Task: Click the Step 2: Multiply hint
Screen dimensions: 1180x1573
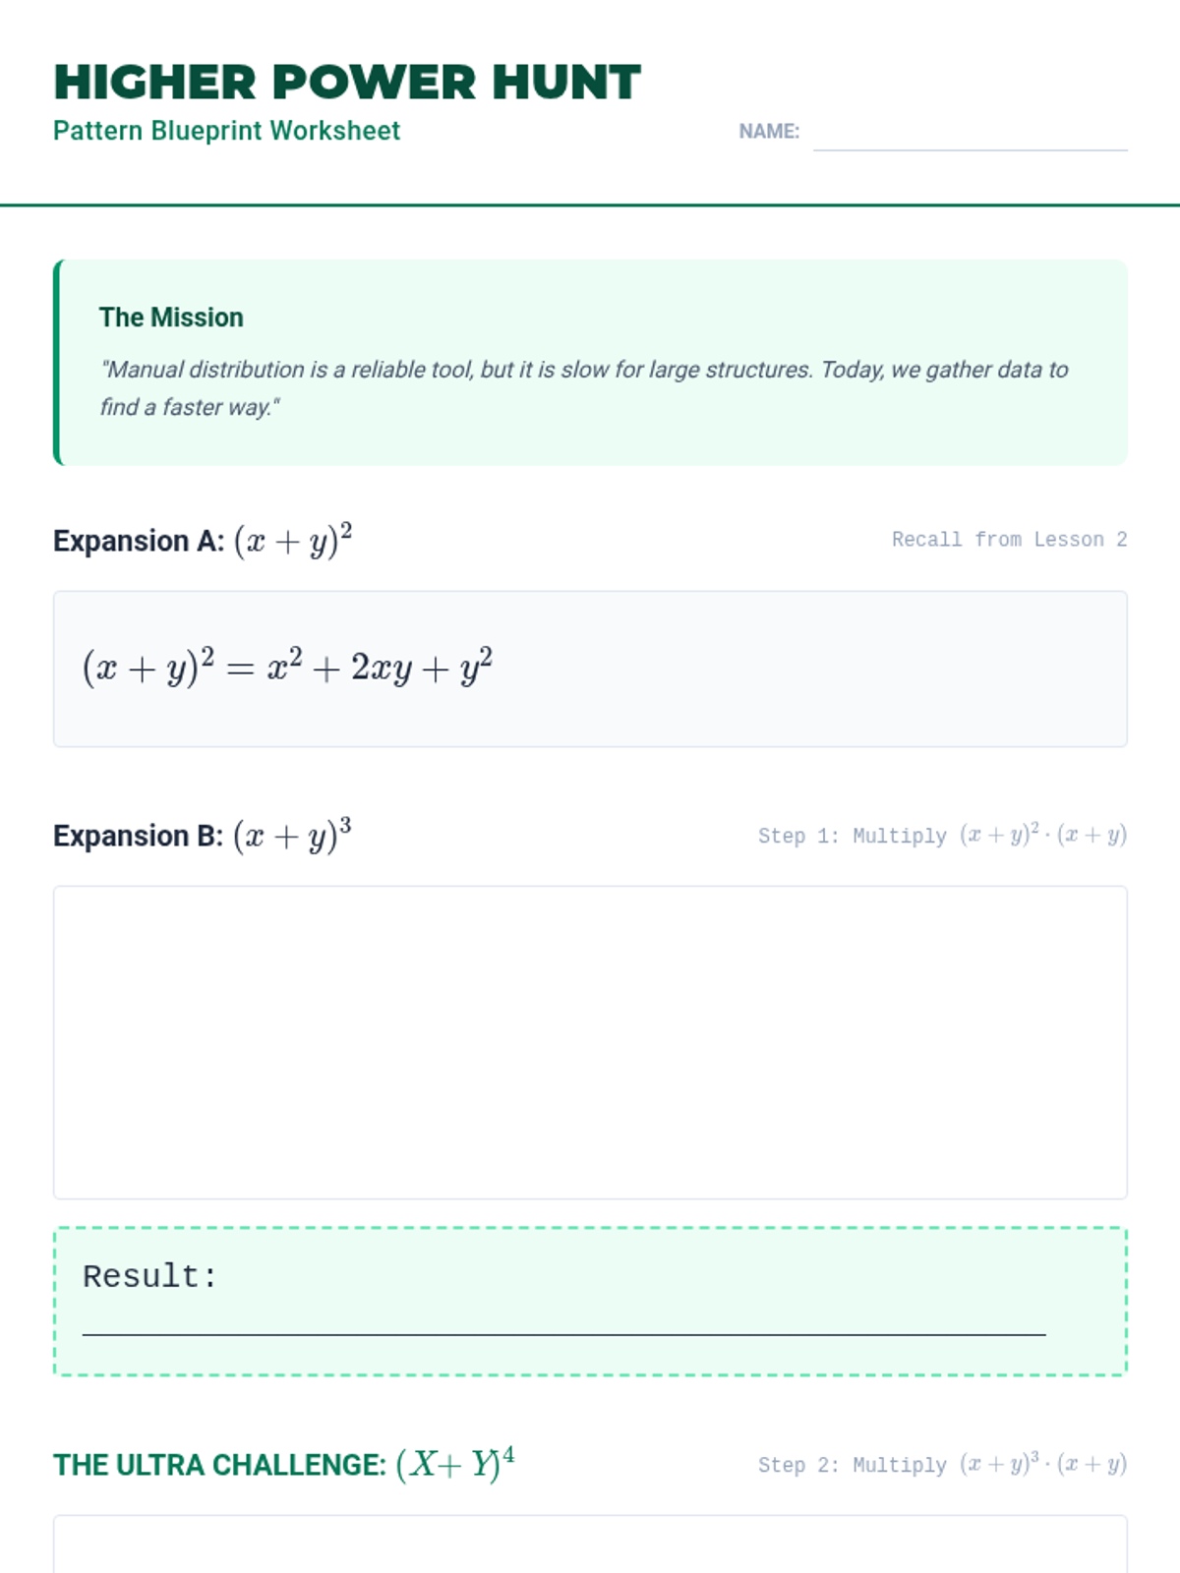Action: [942, 1465]
